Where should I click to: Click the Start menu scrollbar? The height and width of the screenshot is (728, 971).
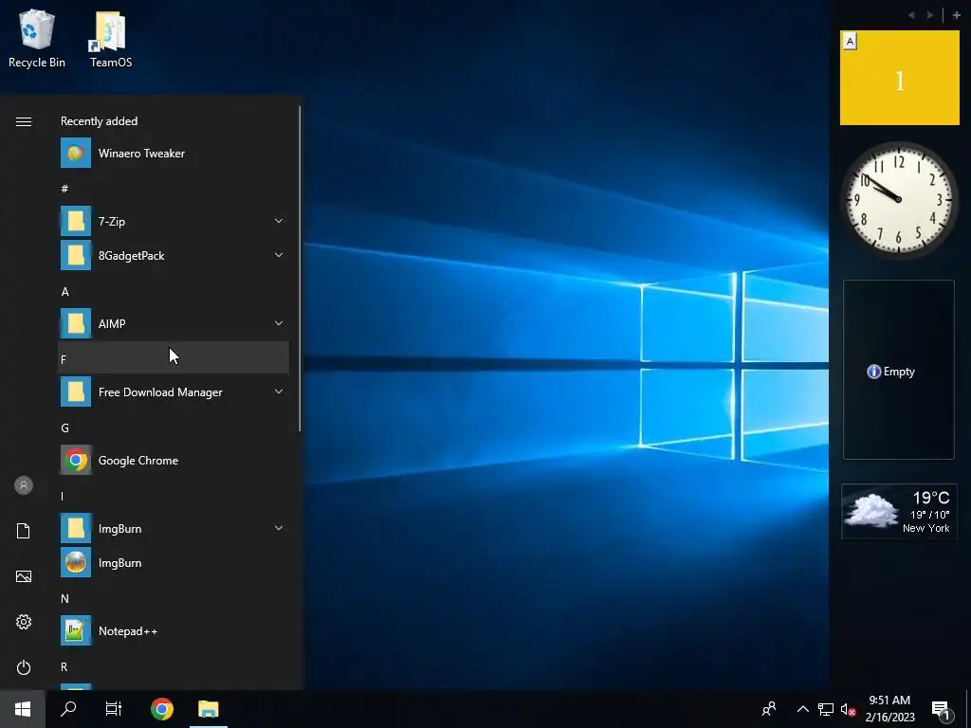coord(300,268)
